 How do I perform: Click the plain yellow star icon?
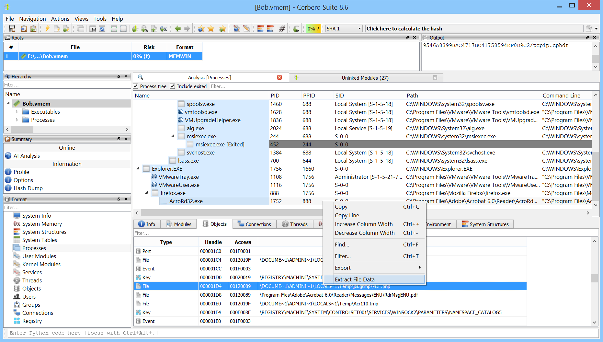(x=211, y=29)
